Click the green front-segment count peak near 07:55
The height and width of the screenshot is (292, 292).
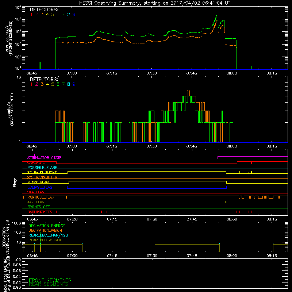pyautogui.click(x=216, y=16)
